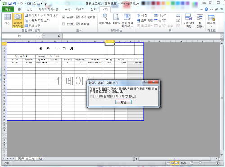The image size is (225, 167).
Task: Click print preview icon in quick access toolbar
Action: (x=34, y=4)
